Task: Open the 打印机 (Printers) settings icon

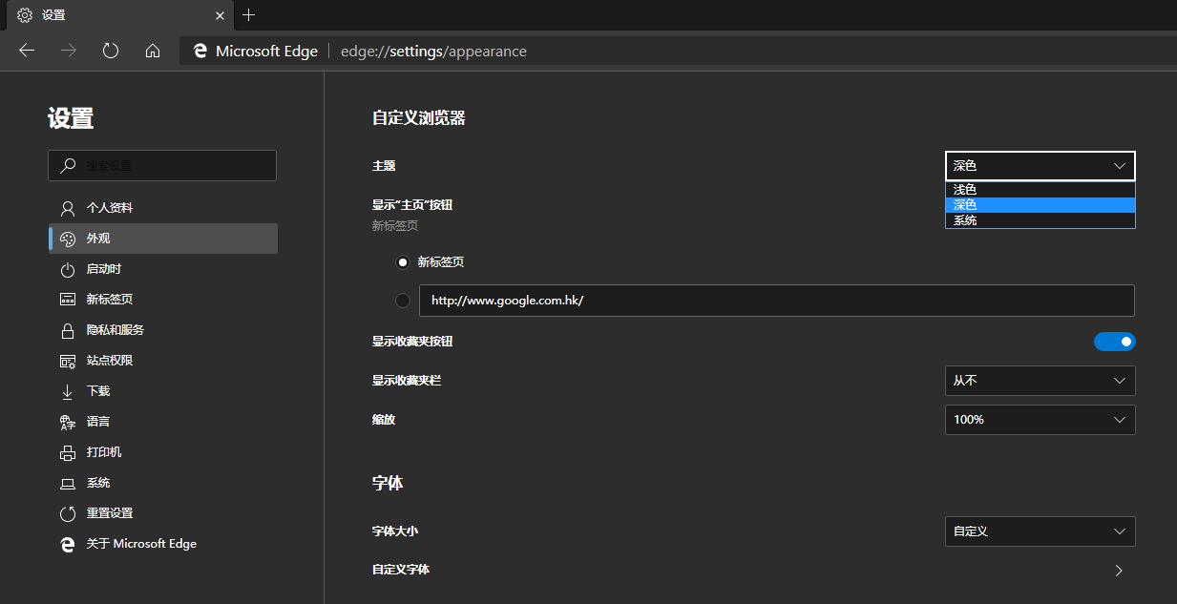Action: click(67, 451)
